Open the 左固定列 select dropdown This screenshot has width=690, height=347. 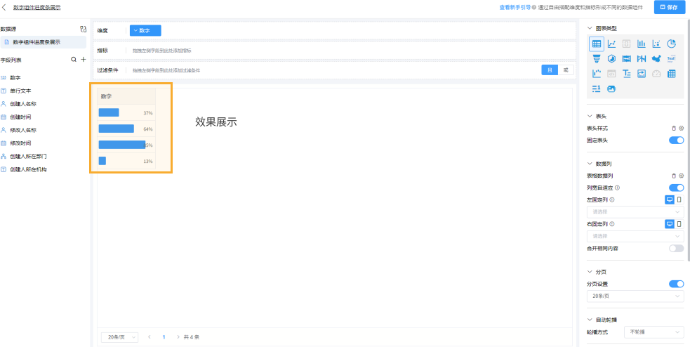(635, 212)
